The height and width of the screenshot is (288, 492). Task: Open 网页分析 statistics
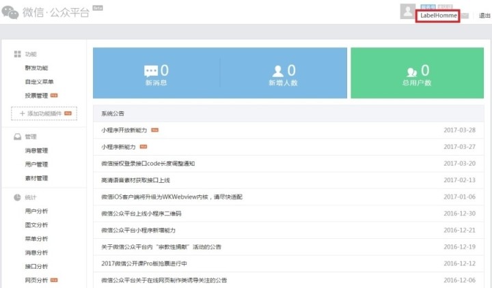pyautogui.click(x=36, y=280)
